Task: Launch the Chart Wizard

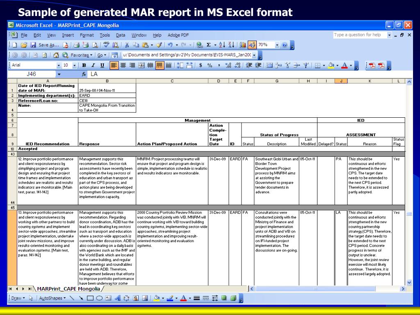Action: pyautogui.click(x=243, y=45)
